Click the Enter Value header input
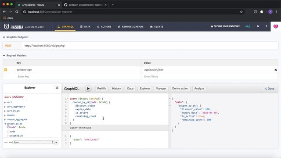The height and width of the screenshot is (158, 281). (209, 76)
